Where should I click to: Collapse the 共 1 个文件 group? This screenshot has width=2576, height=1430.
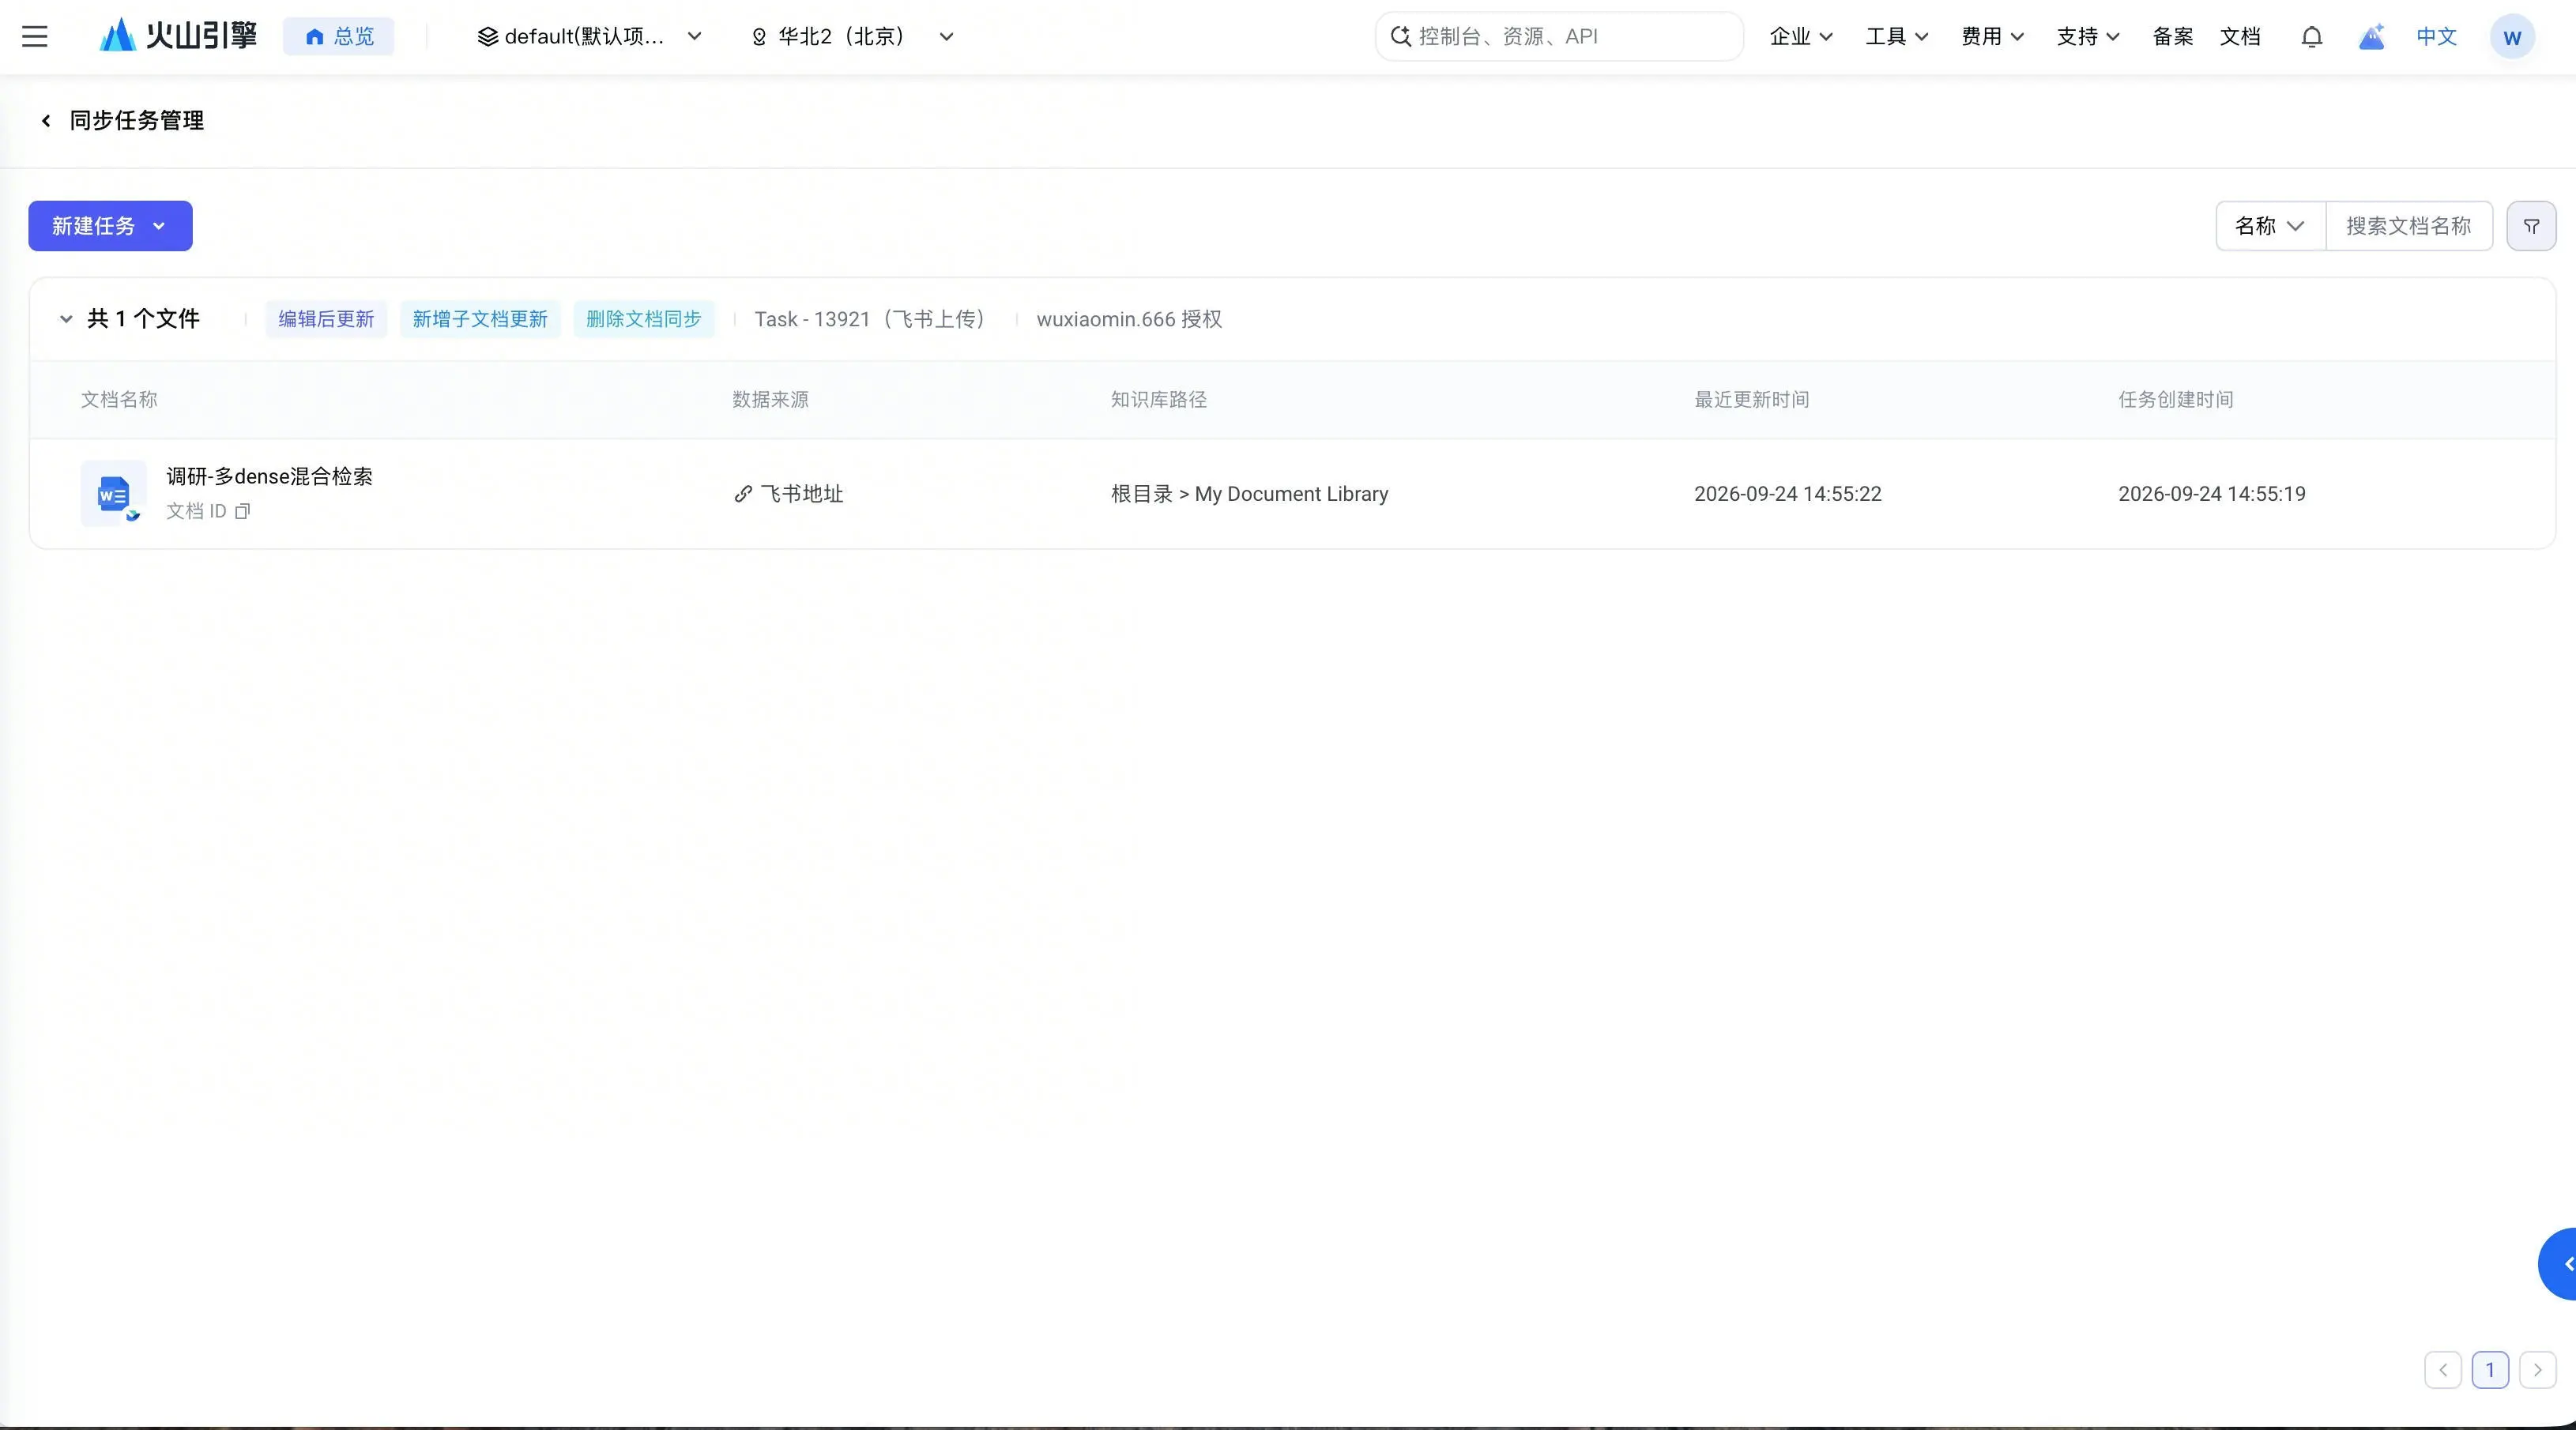66,319
